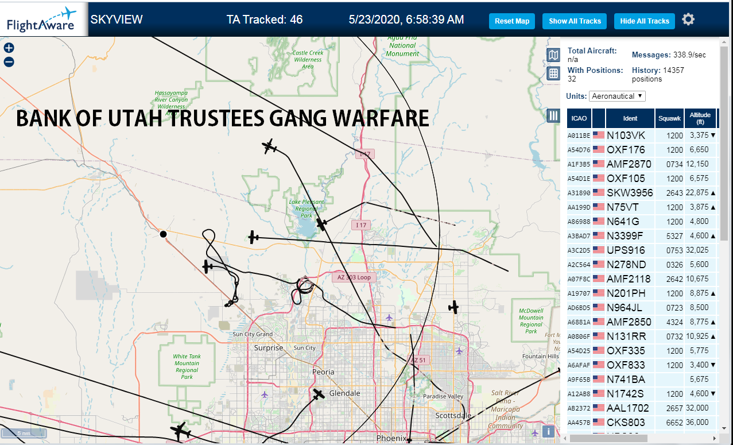The height and width of the screenshot is (445, 733).
Task: Select the N75VT aircraft row
Action: pos(642,207)
